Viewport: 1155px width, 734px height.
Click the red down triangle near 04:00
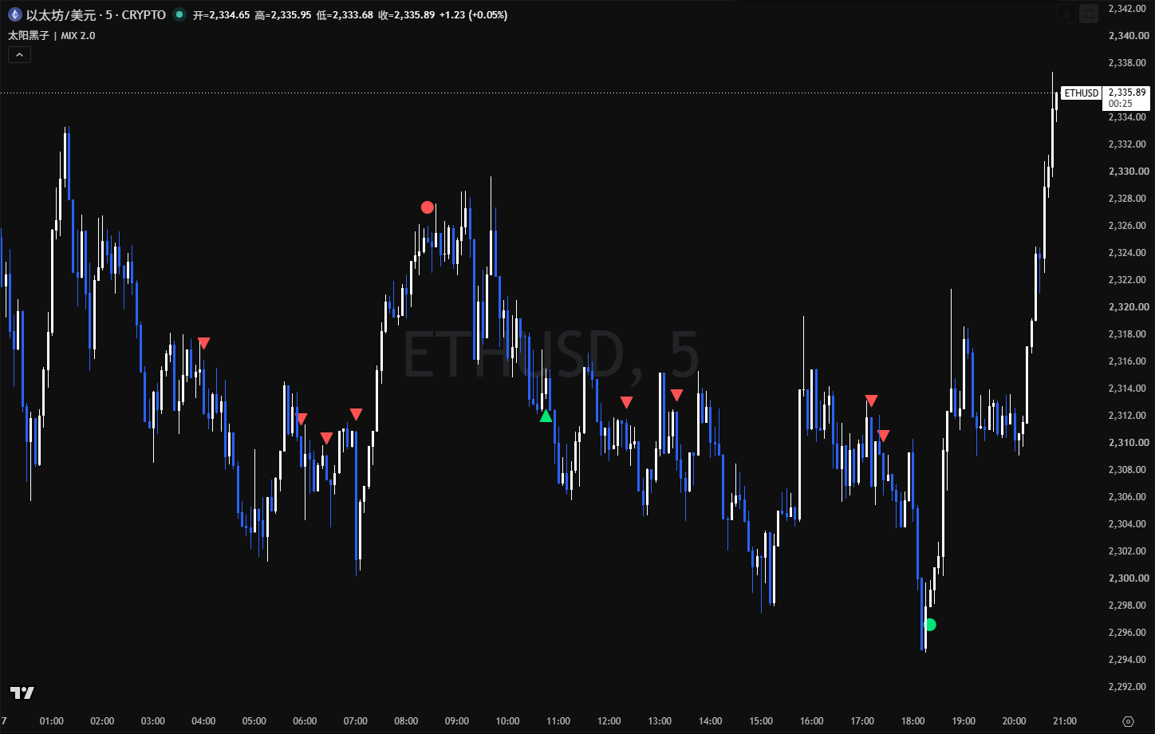pos(204,343)
